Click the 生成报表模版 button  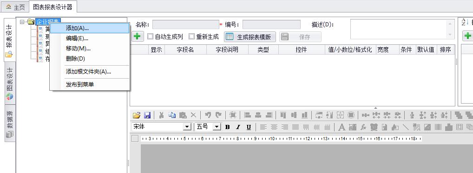coord(250,37)
